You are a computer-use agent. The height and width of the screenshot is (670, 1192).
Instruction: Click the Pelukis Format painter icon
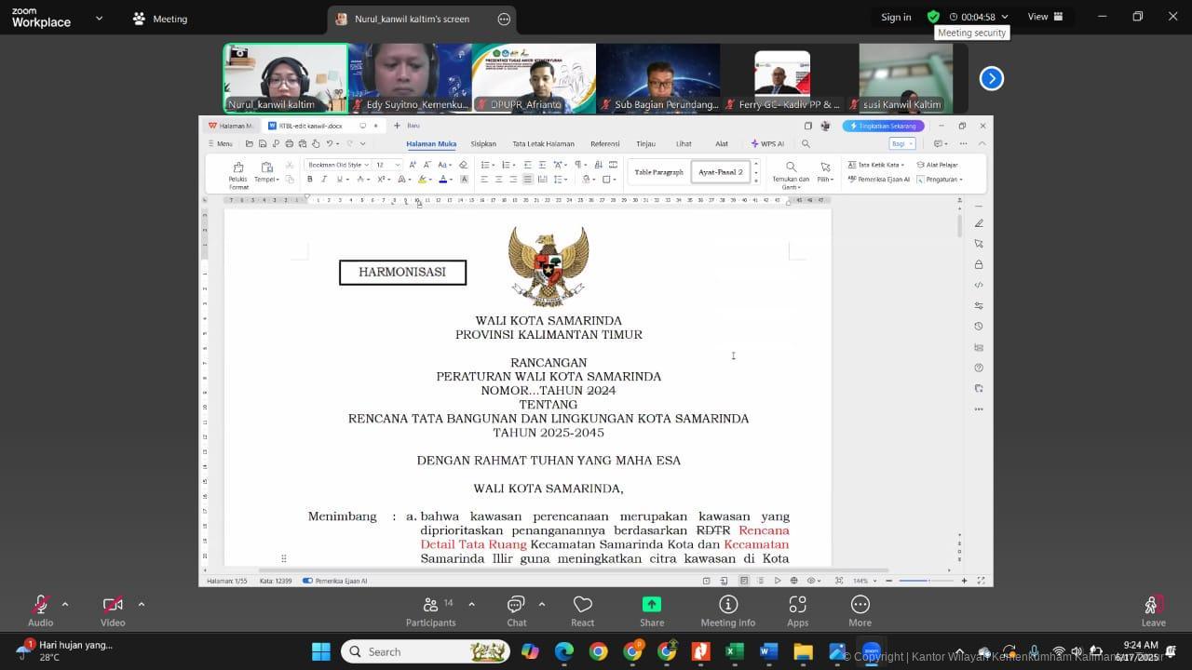pyautogui.click(x=238, y=167)
